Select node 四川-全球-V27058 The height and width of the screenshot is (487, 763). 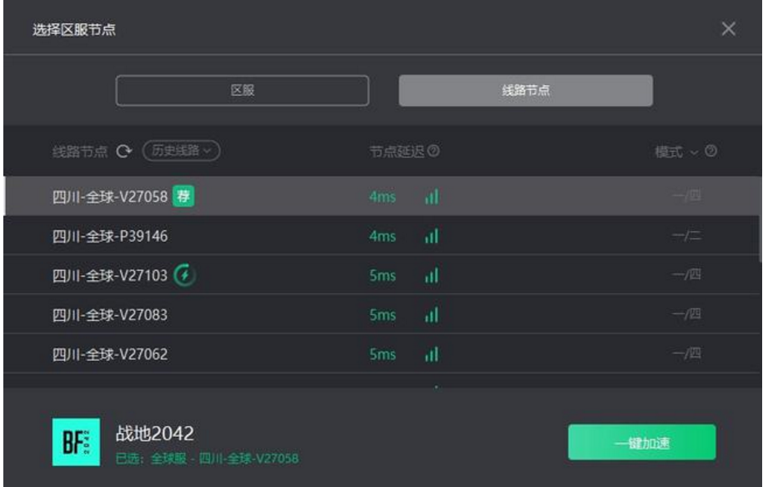tap(382, 196)
